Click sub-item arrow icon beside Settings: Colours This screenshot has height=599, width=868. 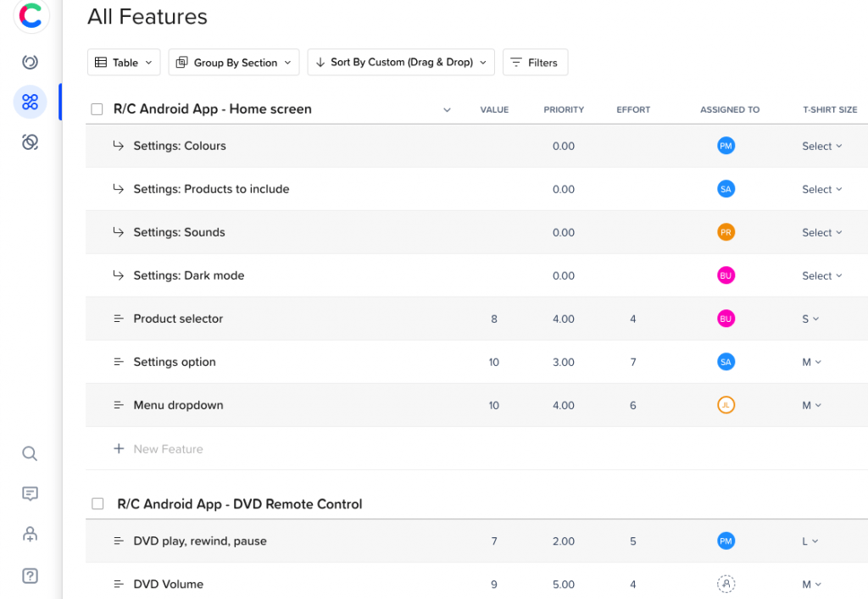pos(119,146)
